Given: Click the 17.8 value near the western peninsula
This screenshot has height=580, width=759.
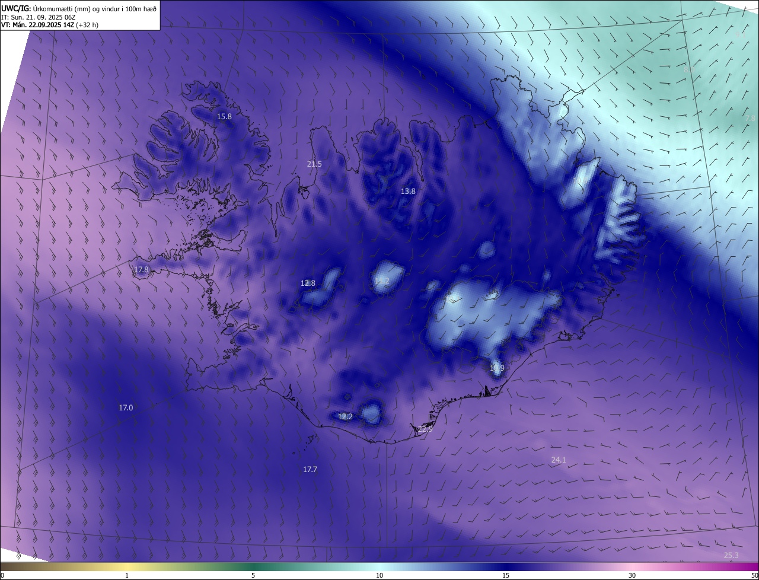Looking at the screenshot, I should pos(141,270).
